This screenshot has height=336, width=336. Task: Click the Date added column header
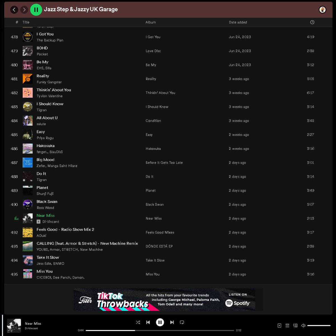[x=238, y=22]
